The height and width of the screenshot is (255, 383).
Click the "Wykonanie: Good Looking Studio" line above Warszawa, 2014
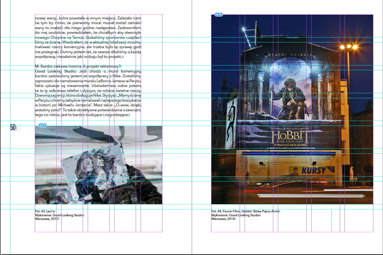point(235,215)
